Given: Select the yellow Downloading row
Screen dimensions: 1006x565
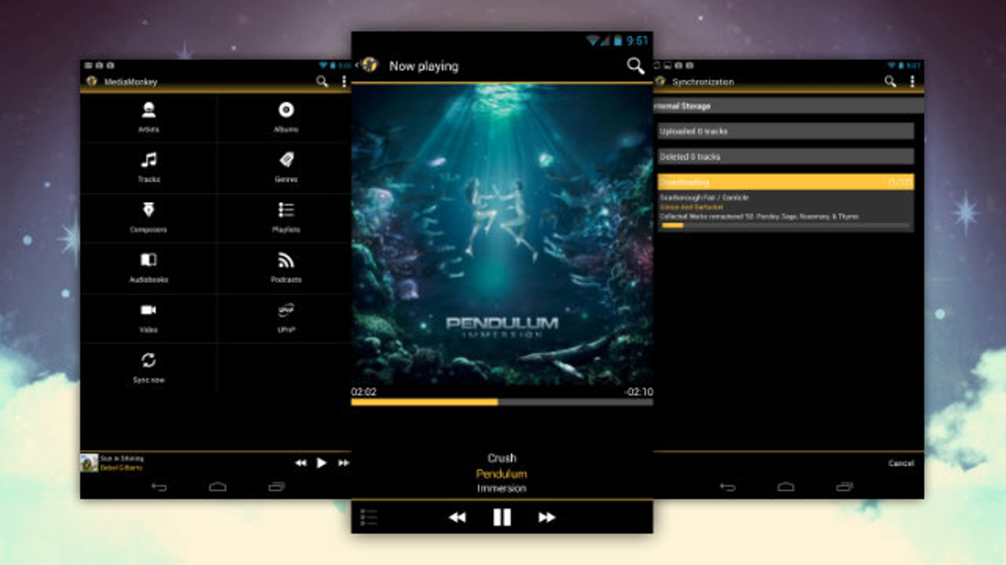Looking at the screenshot, I should pyautogui.click(x=785, y=182).
